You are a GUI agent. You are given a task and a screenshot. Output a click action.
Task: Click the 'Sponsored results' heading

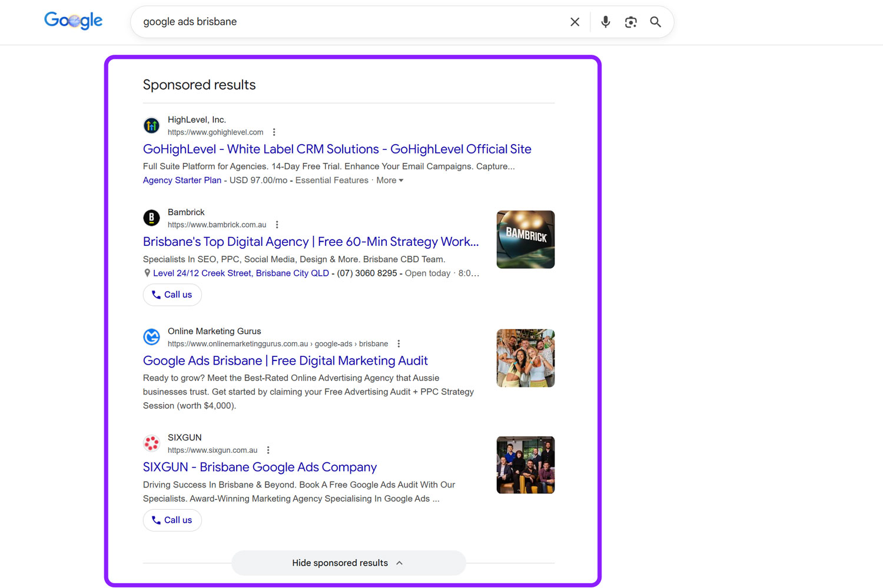point(199,85)
